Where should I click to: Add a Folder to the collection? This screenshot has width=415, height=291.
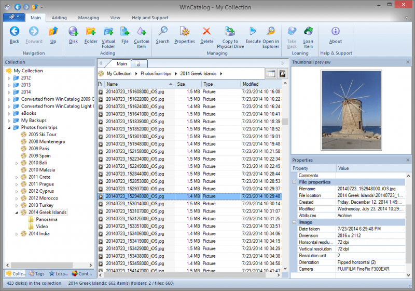tap(91, 35)
